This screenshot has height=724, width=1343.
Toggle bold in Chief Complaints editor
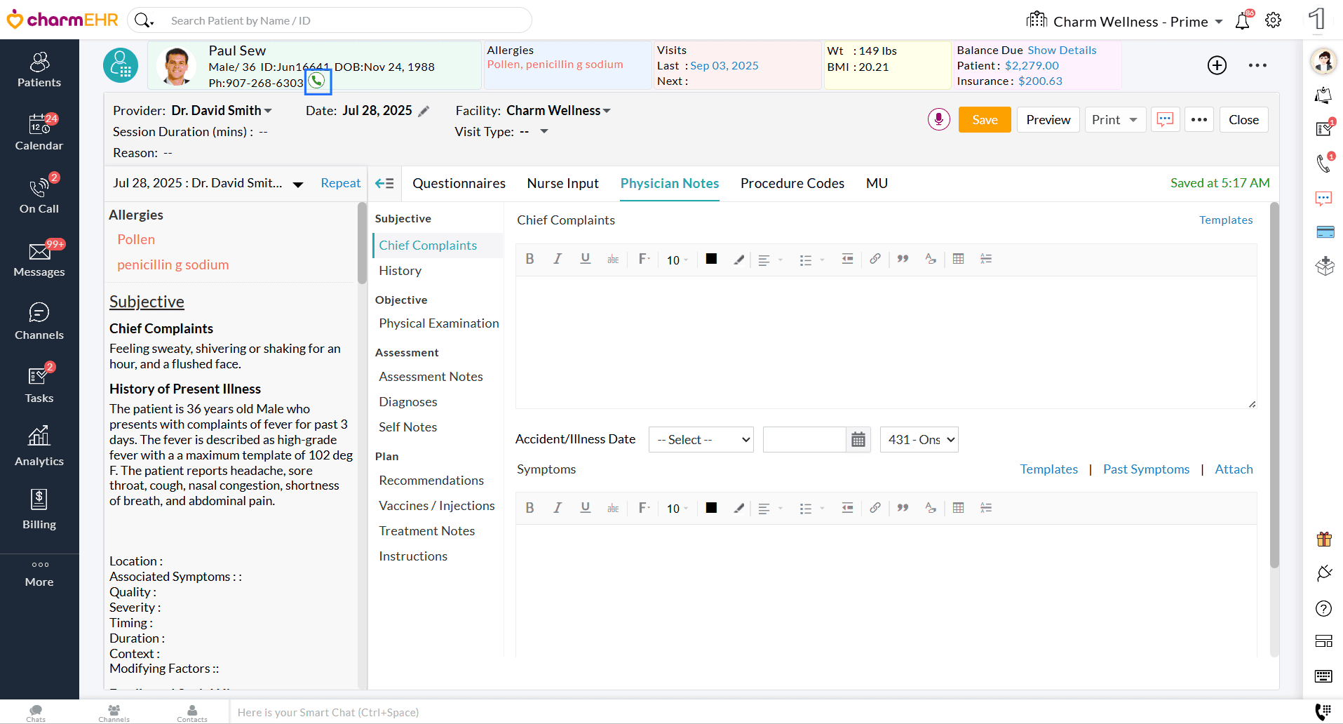[x=530, y=259]
